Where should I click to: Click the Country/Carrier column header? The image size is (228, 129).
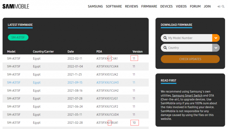click(43, 52)
